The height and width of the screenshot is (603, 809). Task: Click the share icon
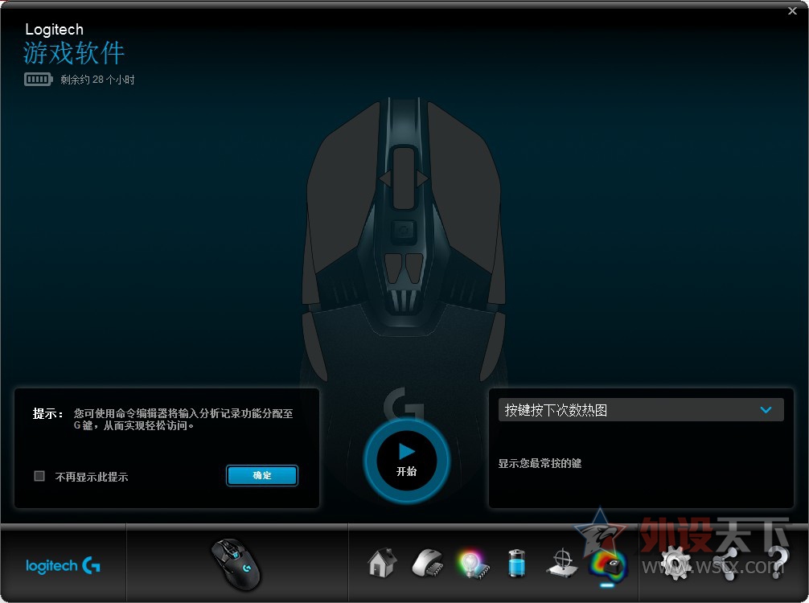coord(728,564)
